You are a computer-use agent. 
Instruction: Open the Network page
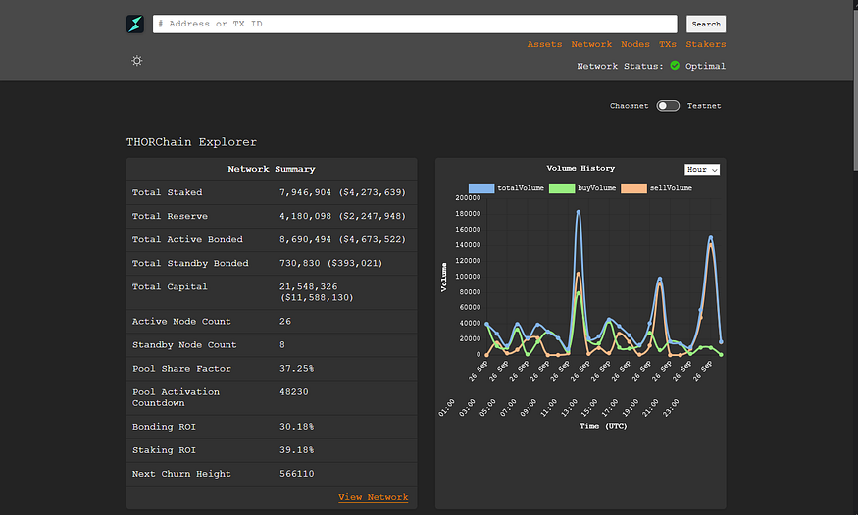pyautogui.click(x=591, y=44)
